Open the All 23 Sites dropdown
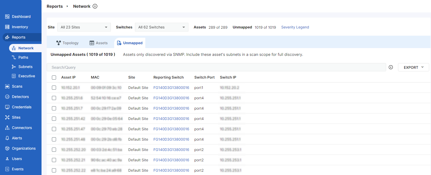Viewport: 431px width, 175px height. pos(84,27)
